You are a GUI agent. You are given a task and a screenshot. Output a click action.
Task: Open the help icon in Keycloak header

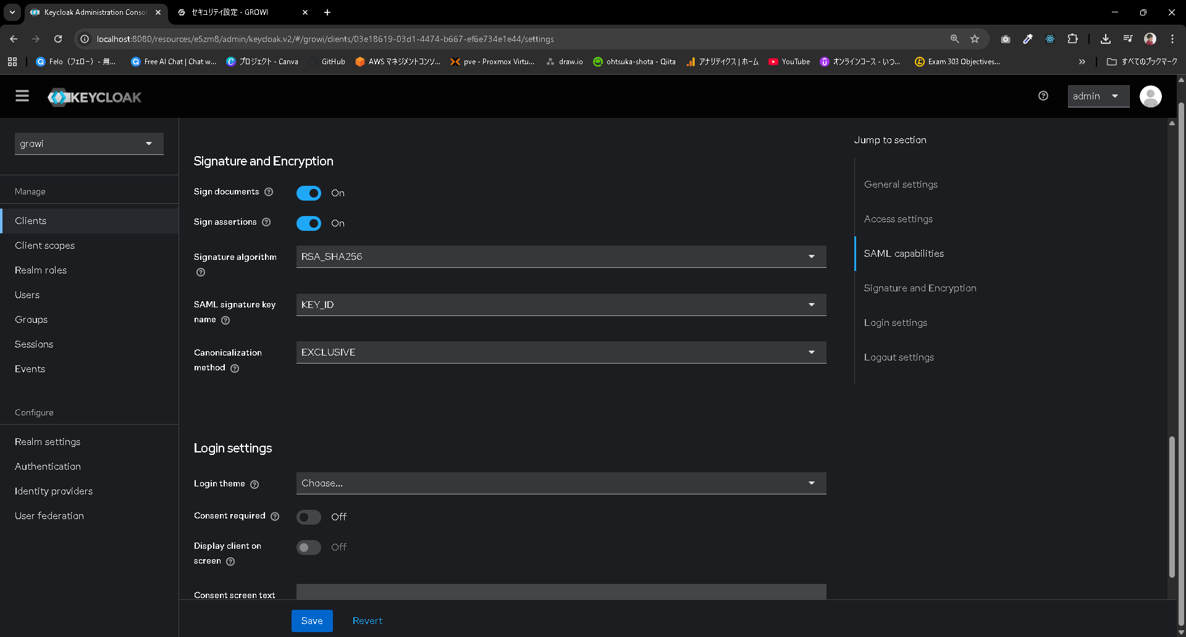coord(1043,96)
